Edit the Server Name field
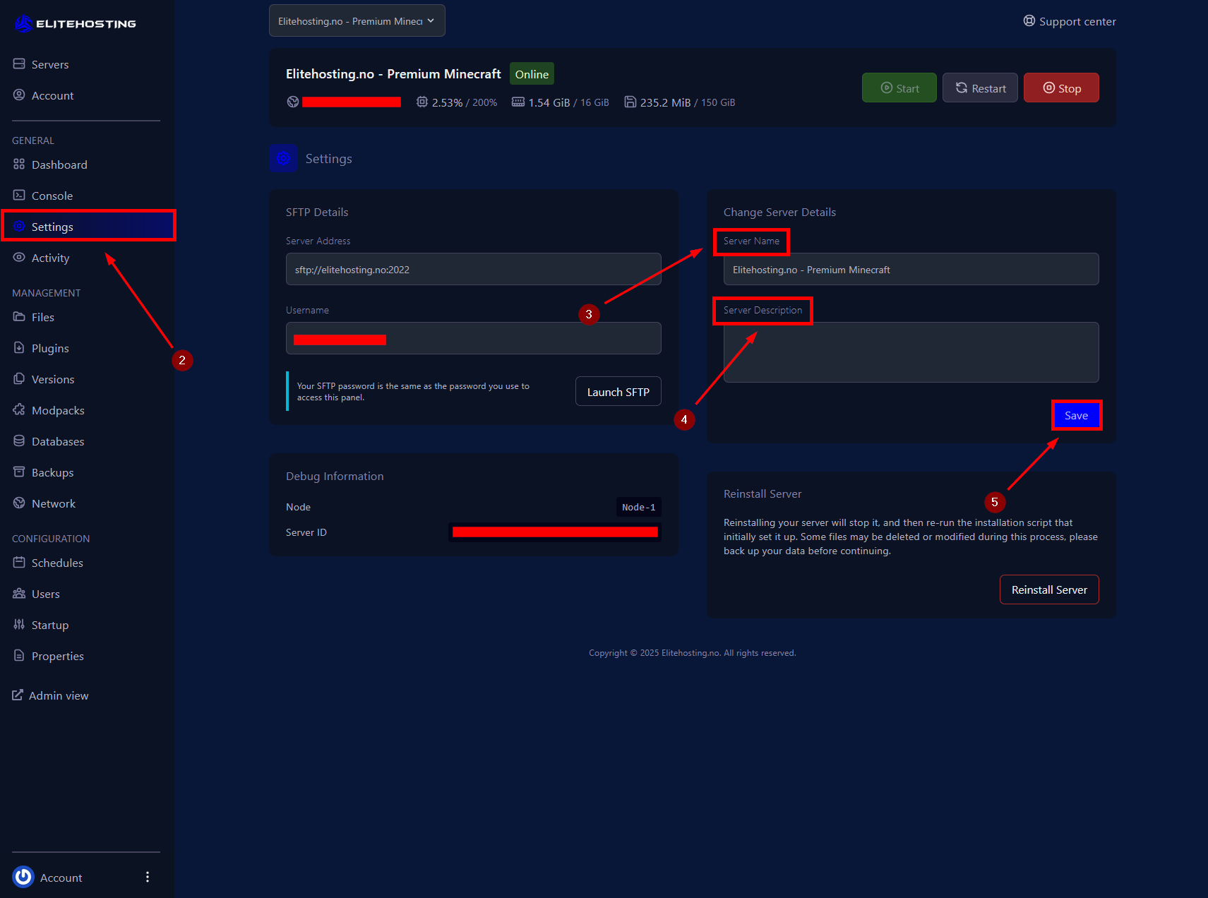Viewport: 1208px width, 898px height. point(911,269)
